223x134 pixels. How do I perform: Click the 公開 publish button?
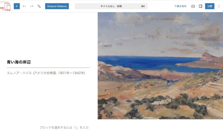point(210,6)
